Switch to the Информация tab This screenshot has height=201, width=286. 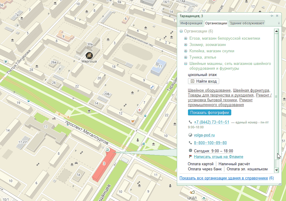191,23
